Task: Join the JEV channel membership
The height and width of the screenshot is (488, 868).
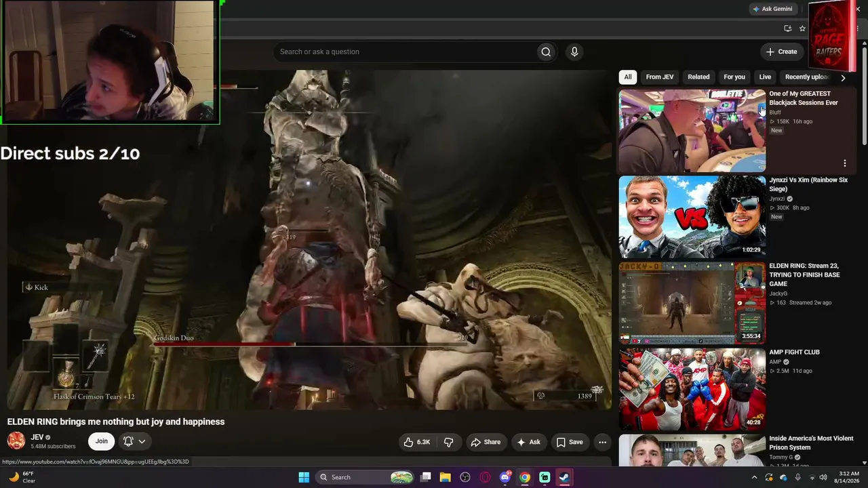Action: tap(101, 441)
